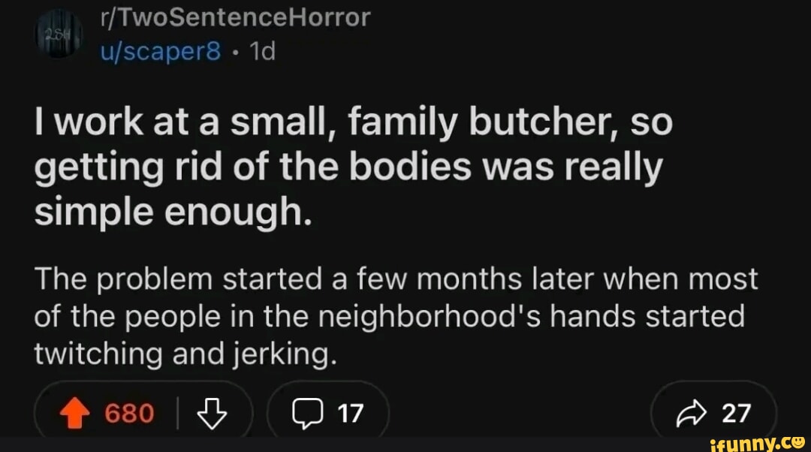Viewport: 811px width, 452px height.
Task: Open the comments via the speech bubble icon
Action: tap(309, 411)
